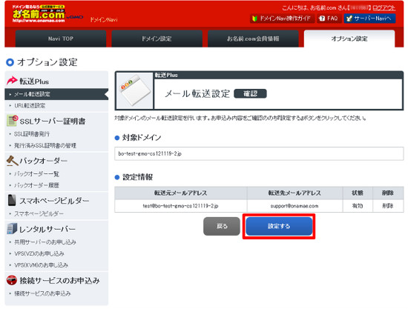Click the レンタルサーバー server icon
The width and height of the screenshot is (408, 309).
point(12,229)
